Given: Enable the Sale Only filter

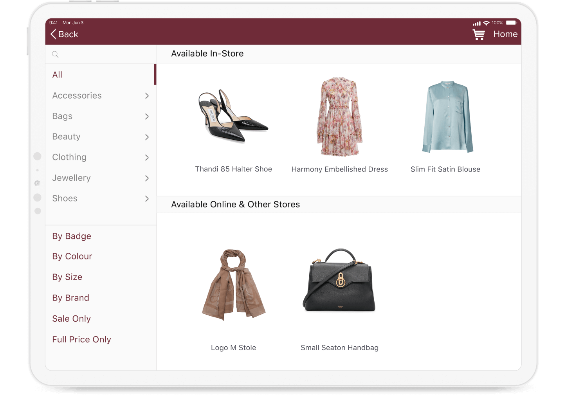Looking at the screenshot, I should pyautogui.click(x=71, y=319).
